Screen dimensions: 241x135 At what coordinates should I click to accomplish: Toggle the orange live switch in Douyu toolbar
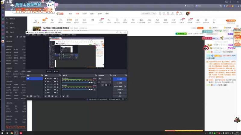pyautogui.click(x=44, y=20)
